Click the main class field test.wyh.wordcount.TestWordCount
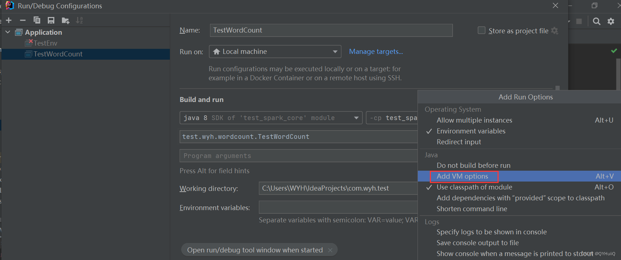The height and width of the screenshot is (260, 621). 299,137
